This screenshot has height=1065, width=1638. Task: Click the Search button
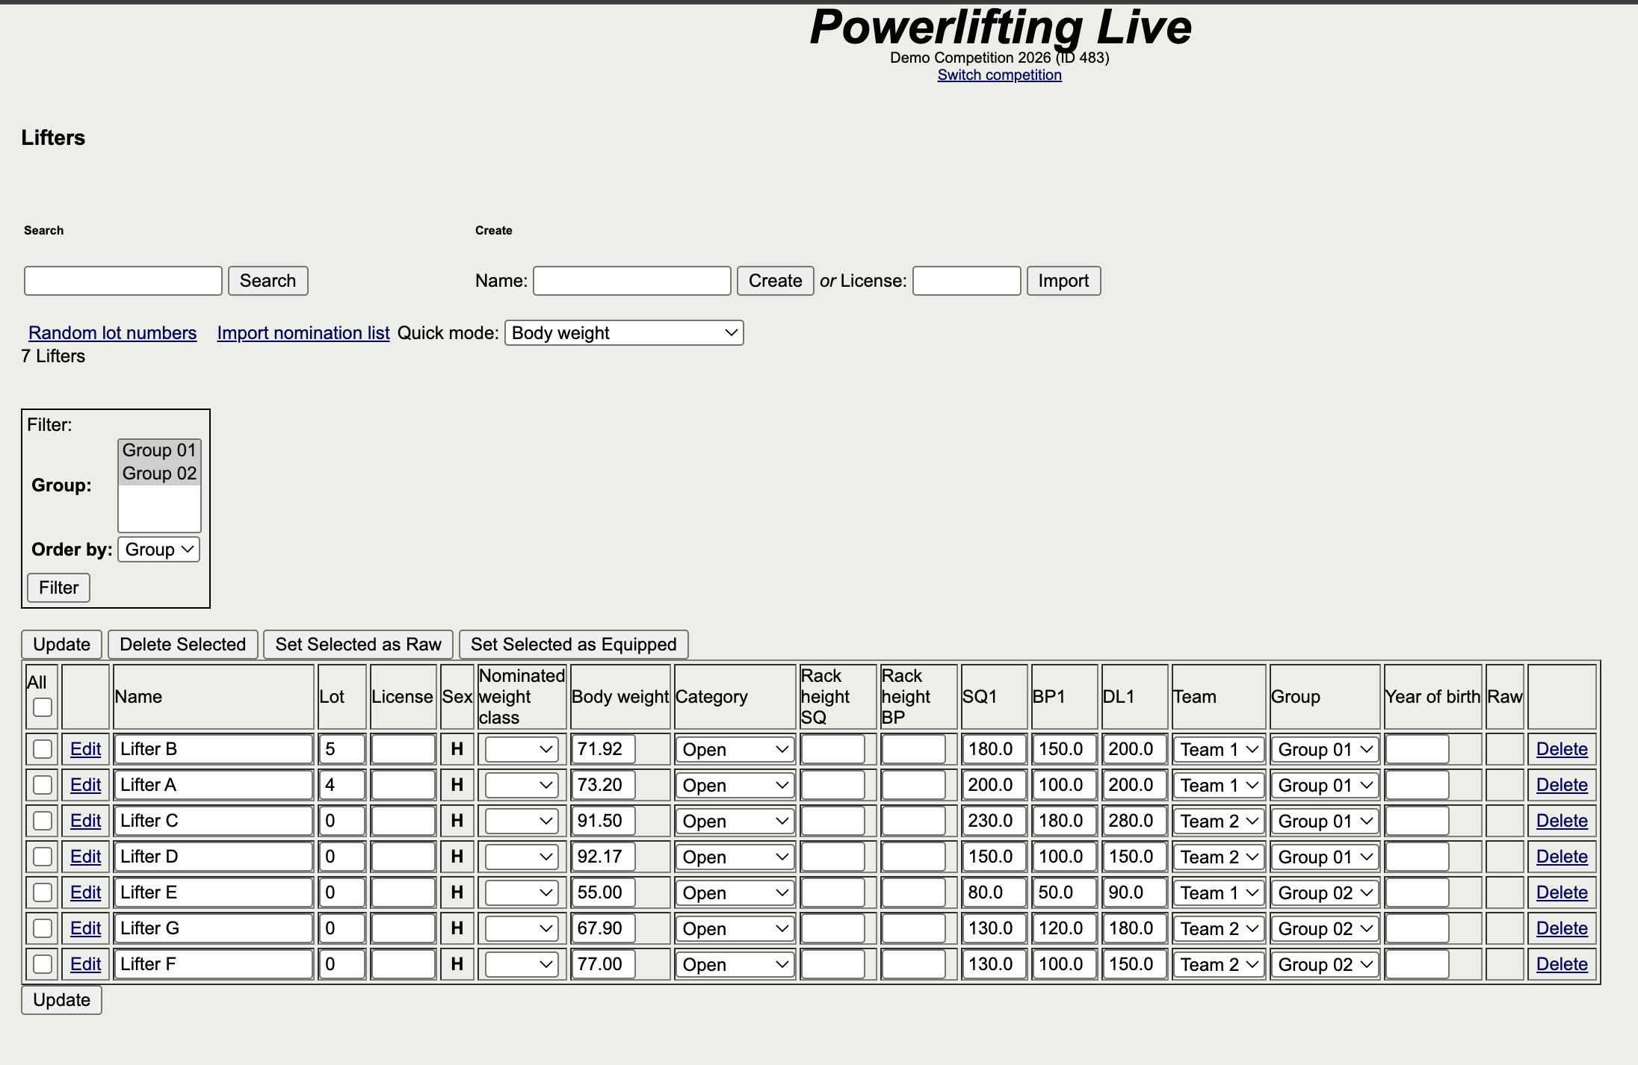click(x=268, y=281)
